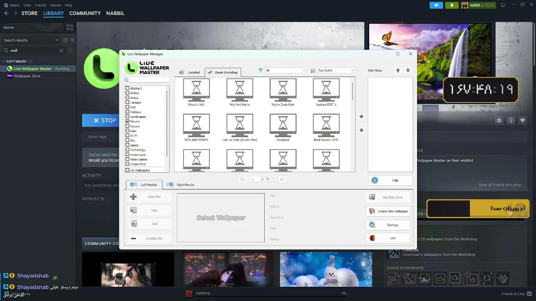
Task: Add wallpaper to slide show with right arrow
Action: click(x=361, y=117)
